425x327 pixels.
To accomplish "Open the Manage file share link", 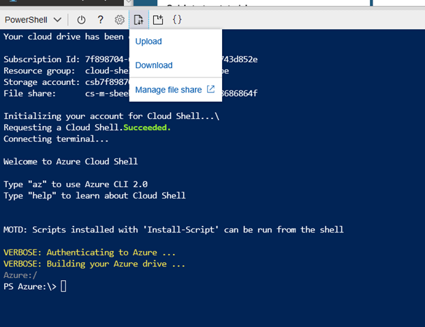I will click(168, 90).
